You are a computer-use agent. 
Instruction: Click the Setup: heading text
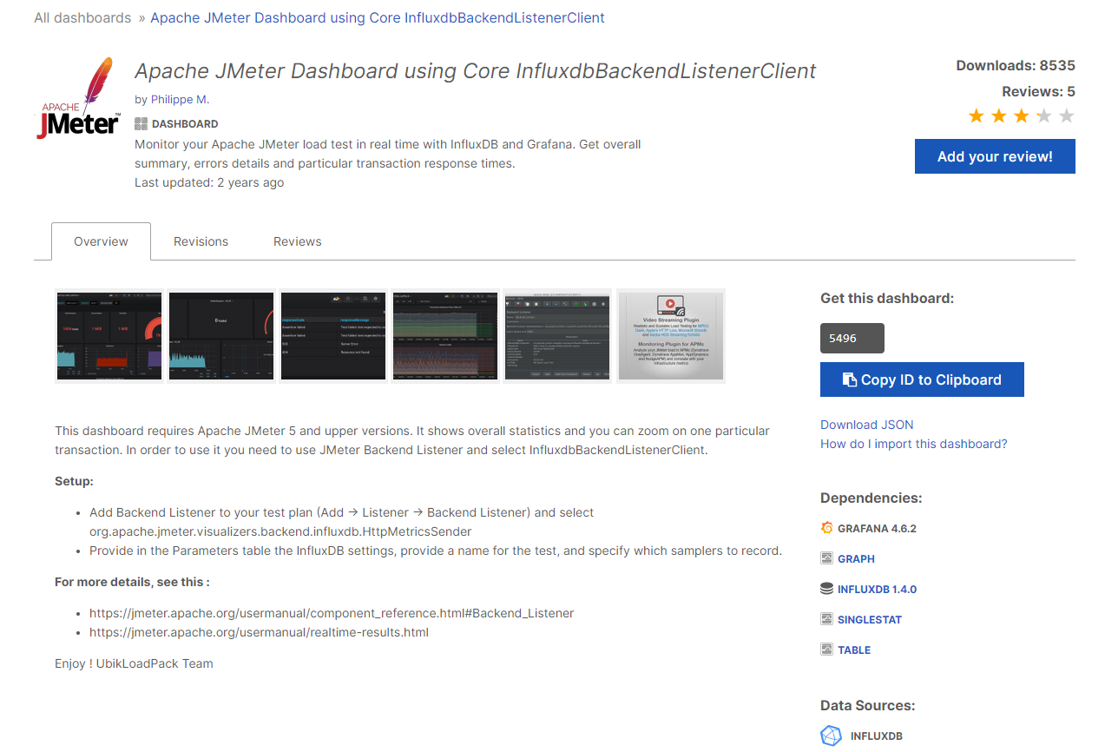coord(74,481)
